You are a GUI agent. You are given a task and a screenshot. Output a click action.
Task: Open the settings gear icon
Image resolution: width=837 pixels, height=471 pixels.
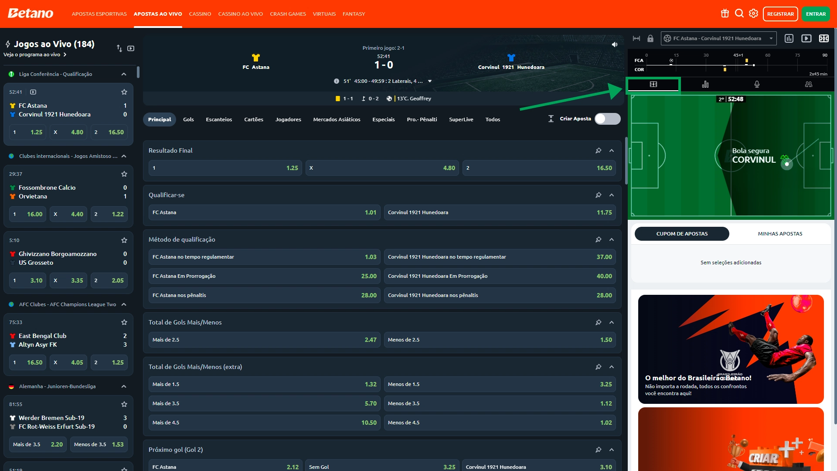[x=753, y=14]
